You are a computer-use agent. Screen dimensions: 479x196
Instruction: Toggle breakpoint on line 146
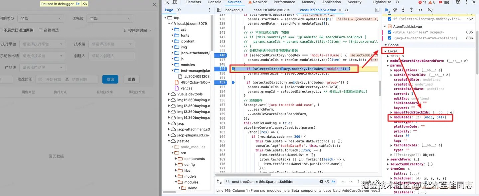click(221, 55)
